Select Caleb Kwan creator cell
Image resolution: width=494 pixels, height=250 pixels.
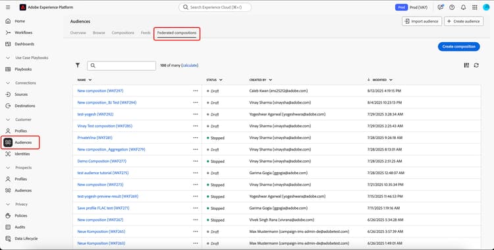[279, 91]
